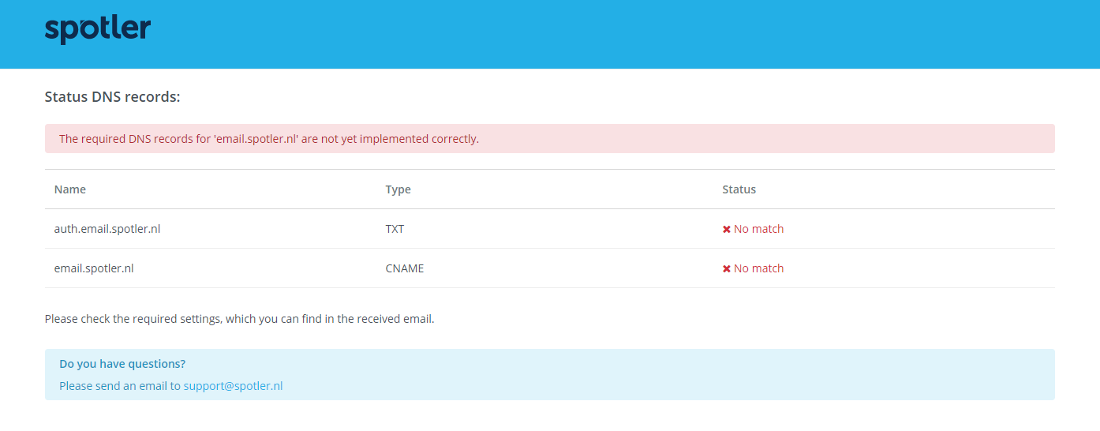Click the Status column header
This screenshot has width=1100, height=431.
point(739,189)
